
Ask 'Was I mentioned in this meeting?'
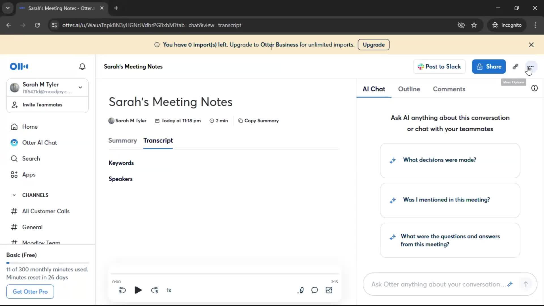pos(450,200)
